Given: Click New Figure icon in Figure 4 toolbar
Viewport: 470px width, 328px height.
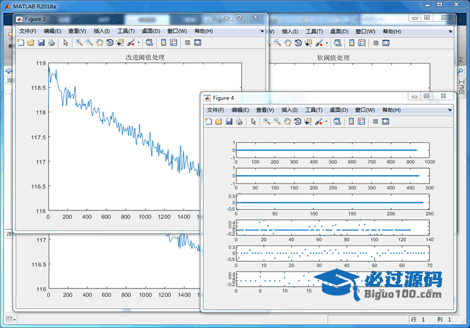Looking at the screenshot, I should pos(208,121).
